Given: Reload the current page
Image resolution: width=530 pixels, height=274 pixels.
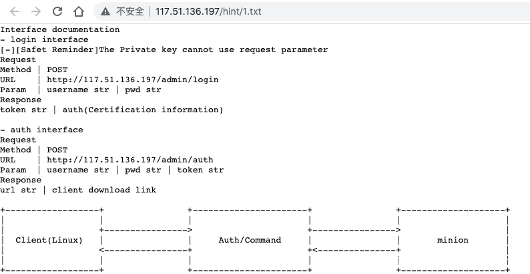Looking at the screenshot, I should click(x=57, y=11).
